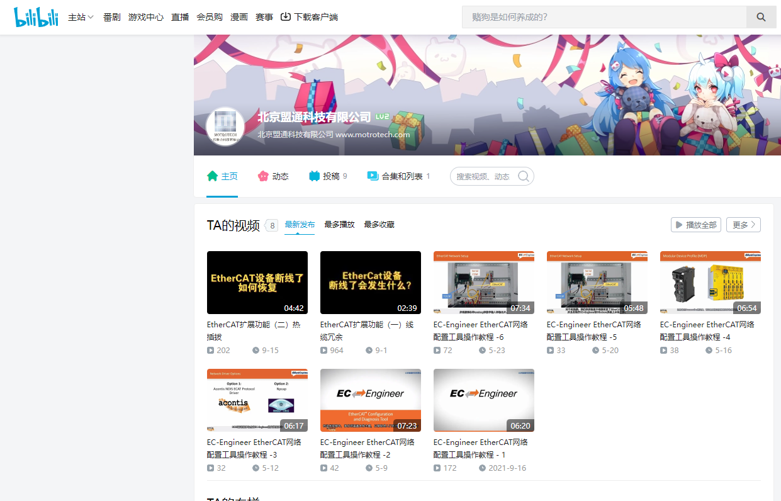781x501 pixels.
Task: Click the 北京盟通科技 avatar image
Action: click(225, 127)
